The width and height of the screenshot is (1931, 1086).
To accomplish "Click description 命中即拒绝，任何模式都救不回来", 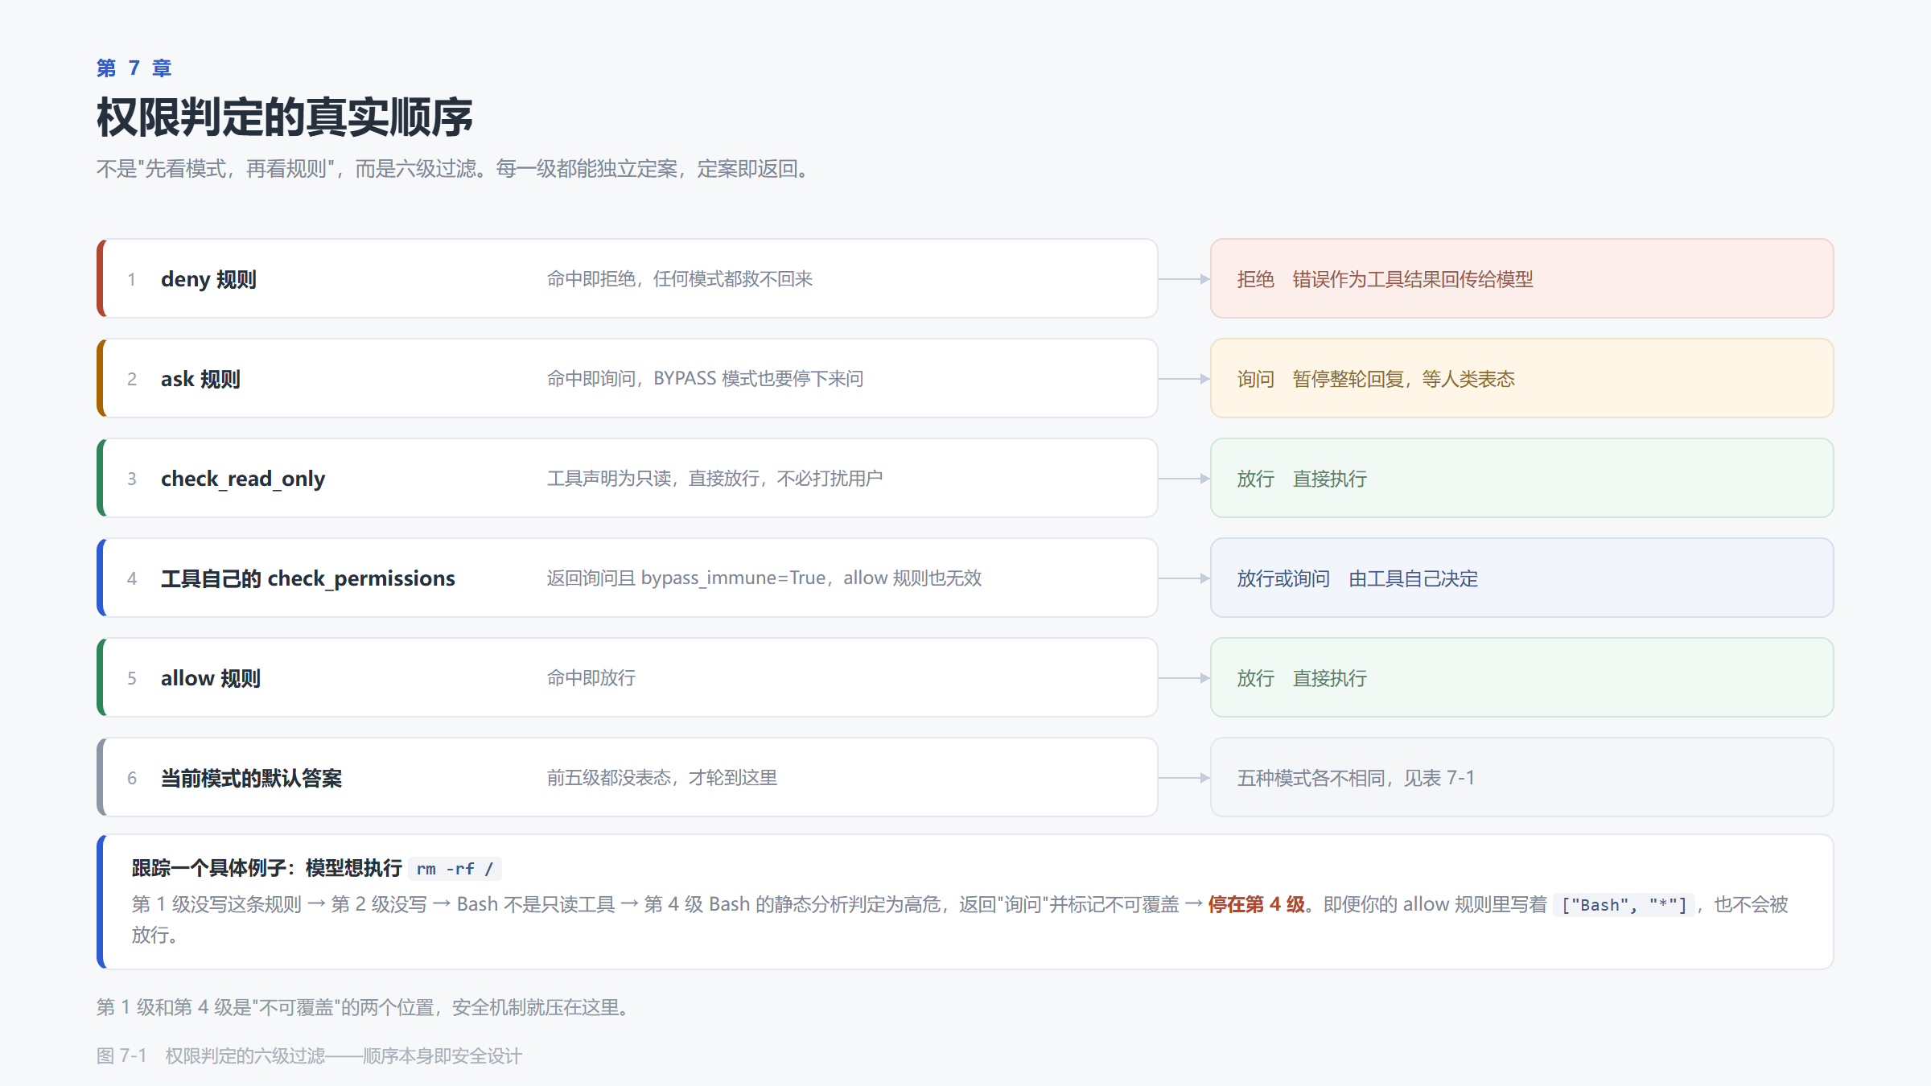I will (x=680, y=279).
